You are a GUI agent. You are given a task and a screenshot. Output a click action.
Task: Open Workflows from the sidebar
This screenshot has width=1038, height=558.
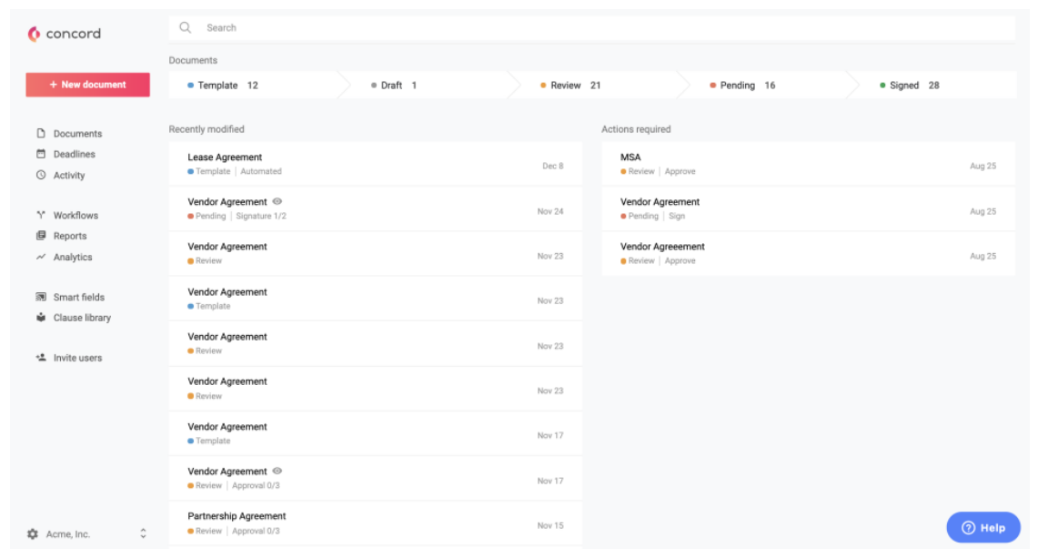76,216
